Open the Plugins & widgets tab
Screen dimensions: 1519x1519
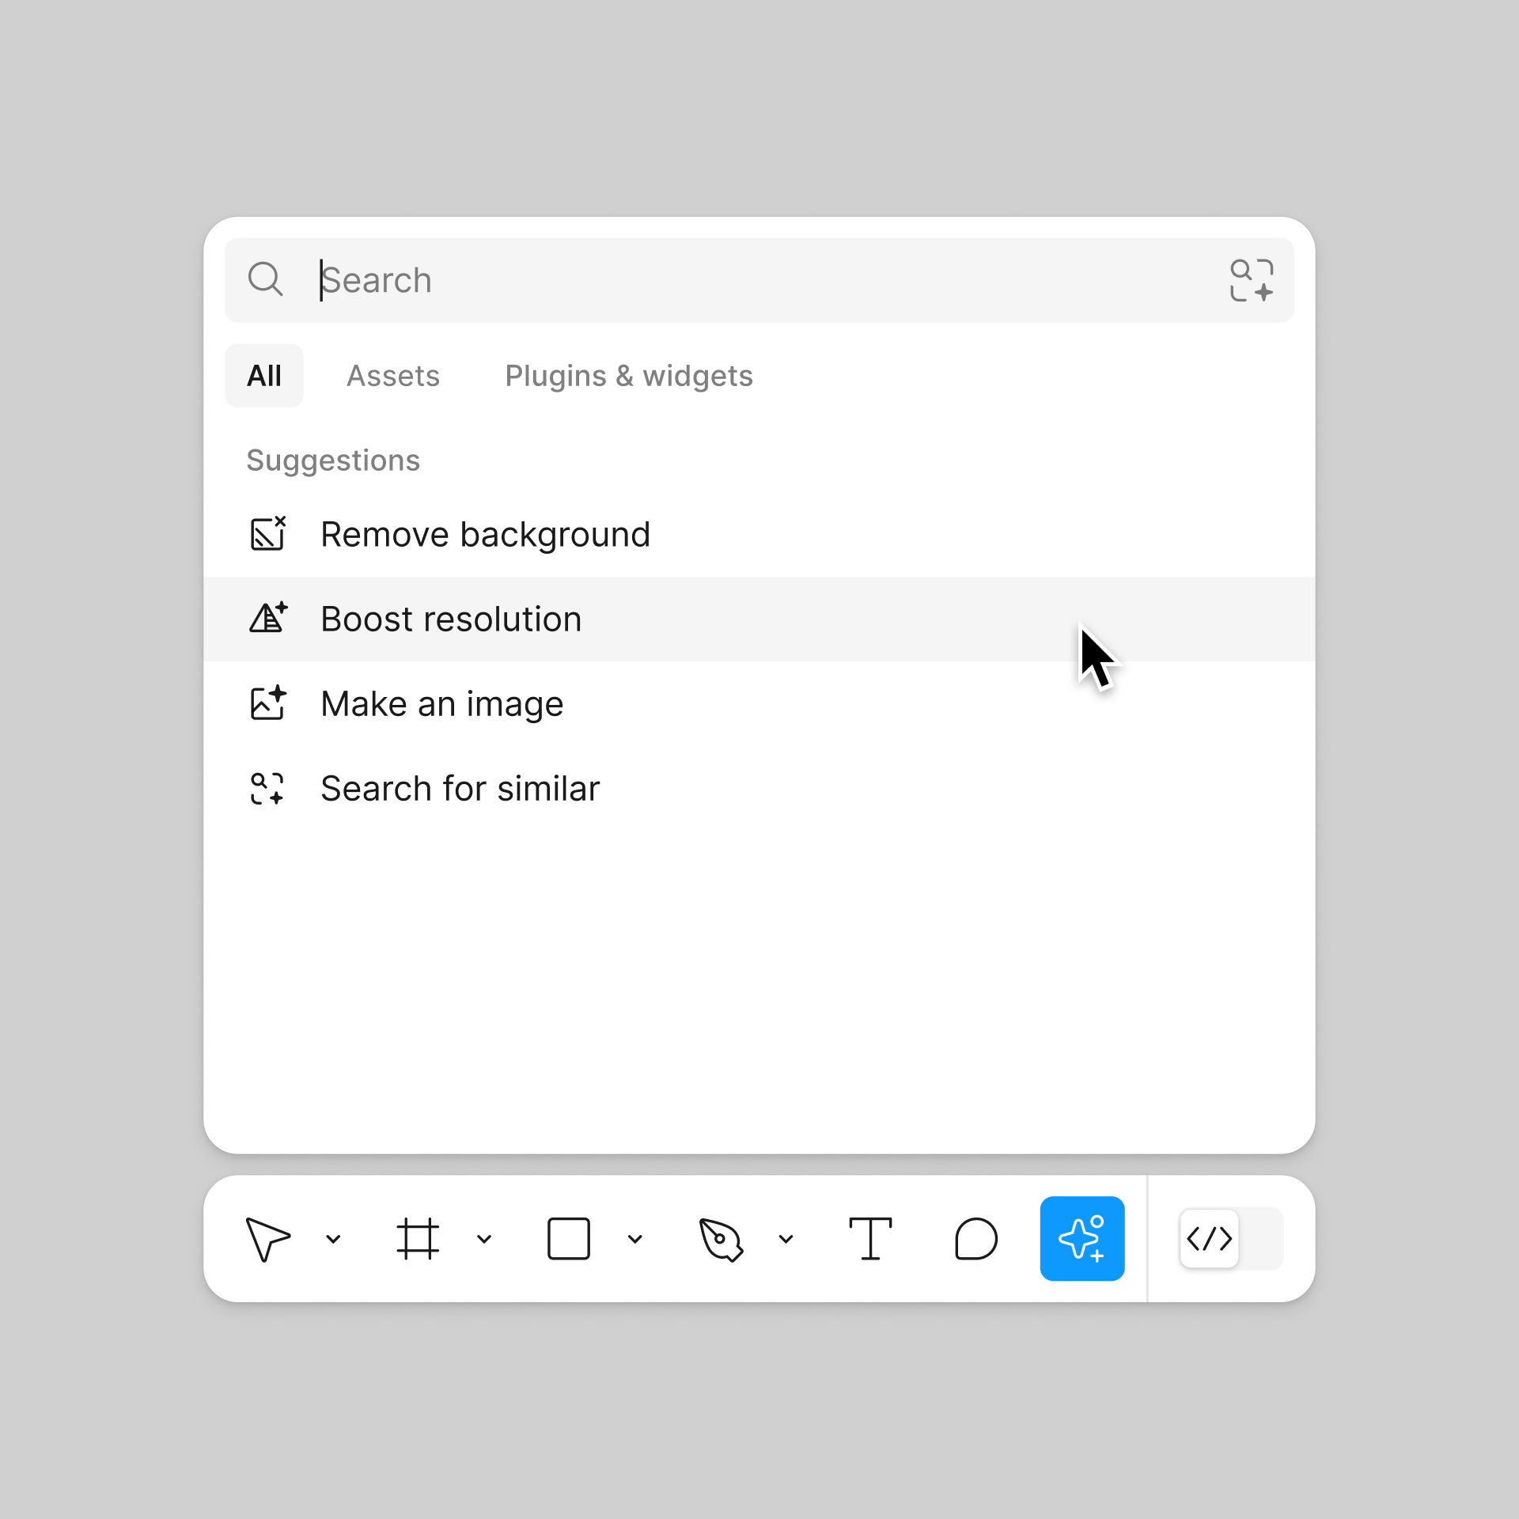coord(629,375)
